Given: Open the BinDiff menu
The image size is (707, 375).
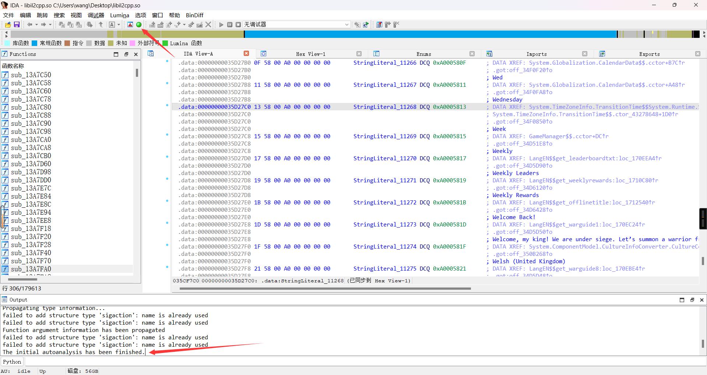Looking at the screenshot, I should coord(194,15).
